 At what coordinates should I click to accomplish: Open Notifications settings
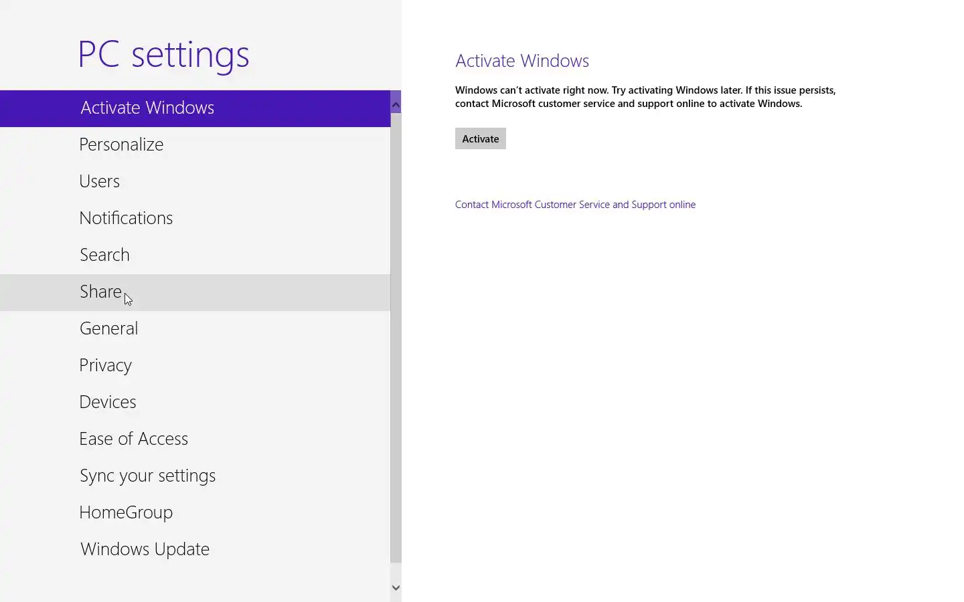pos(195,219)
